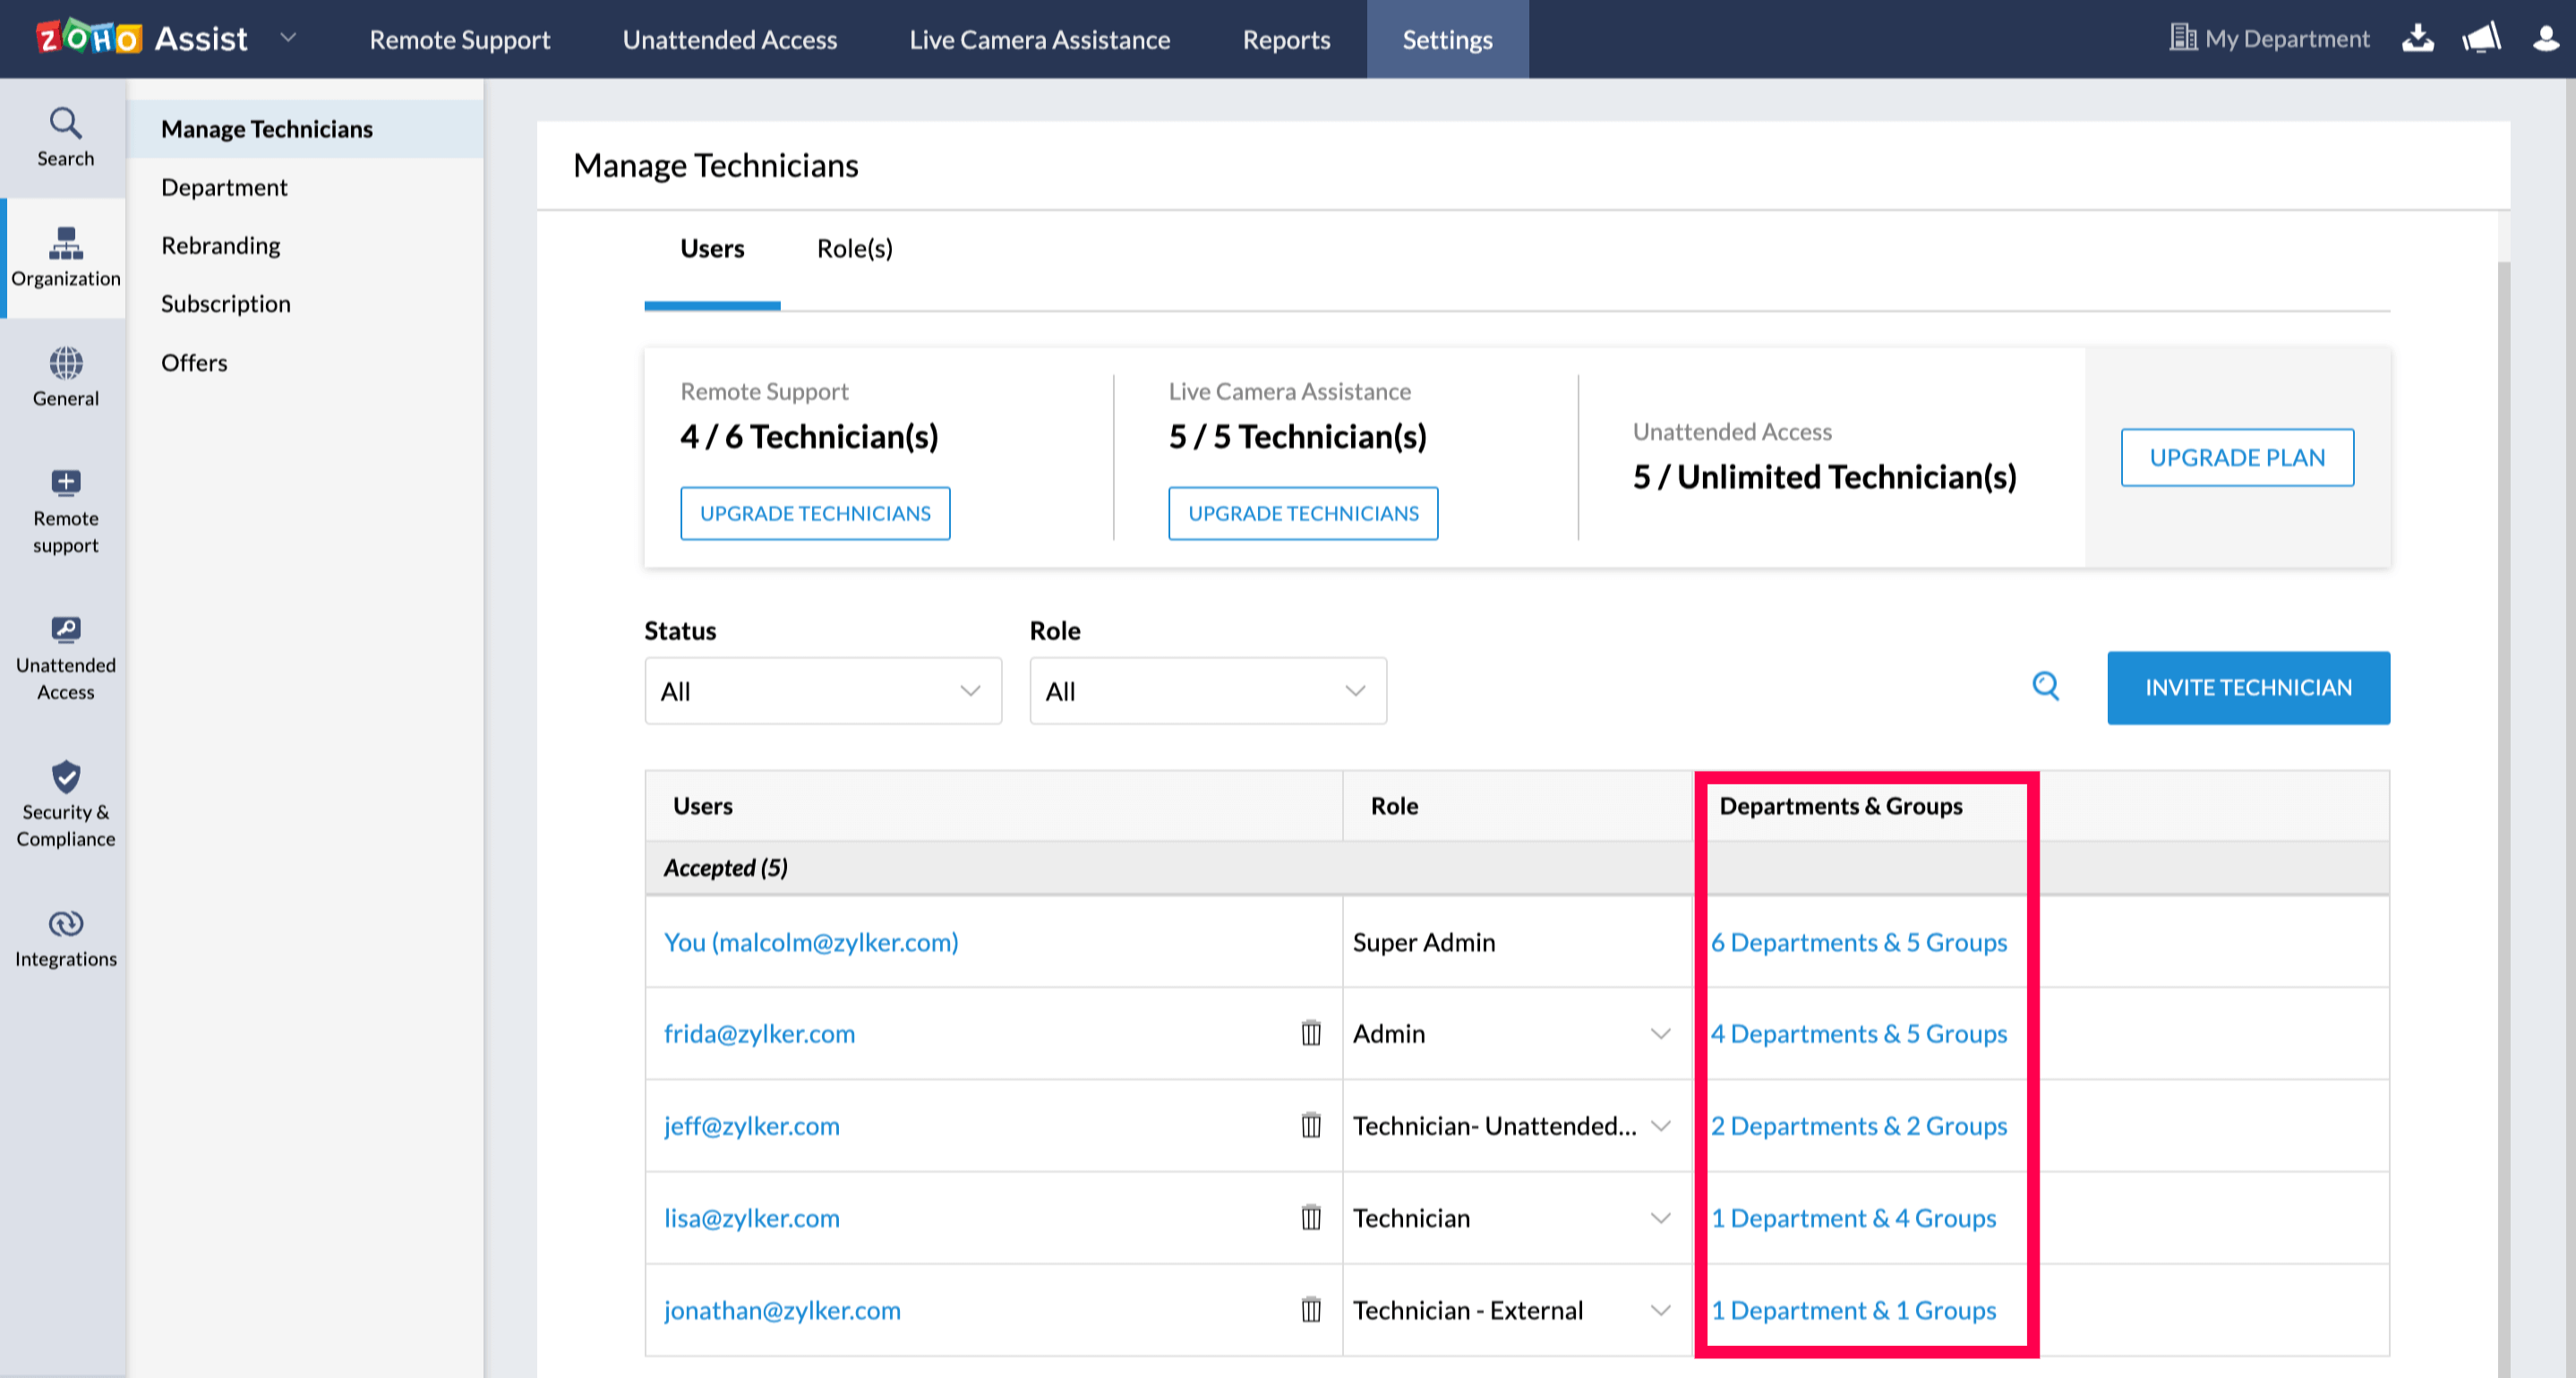Open Reports in top navigation
Viewport: 2576px width, 1378px height.
[1286, 40]
